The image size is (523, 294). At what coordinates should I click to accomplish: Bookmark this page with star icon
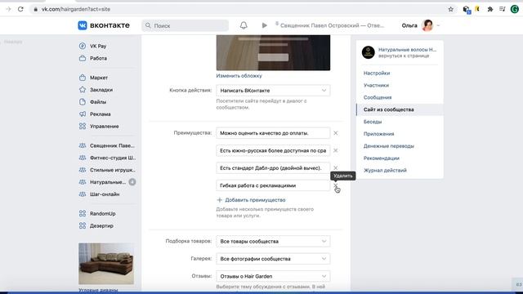point(450,9)
